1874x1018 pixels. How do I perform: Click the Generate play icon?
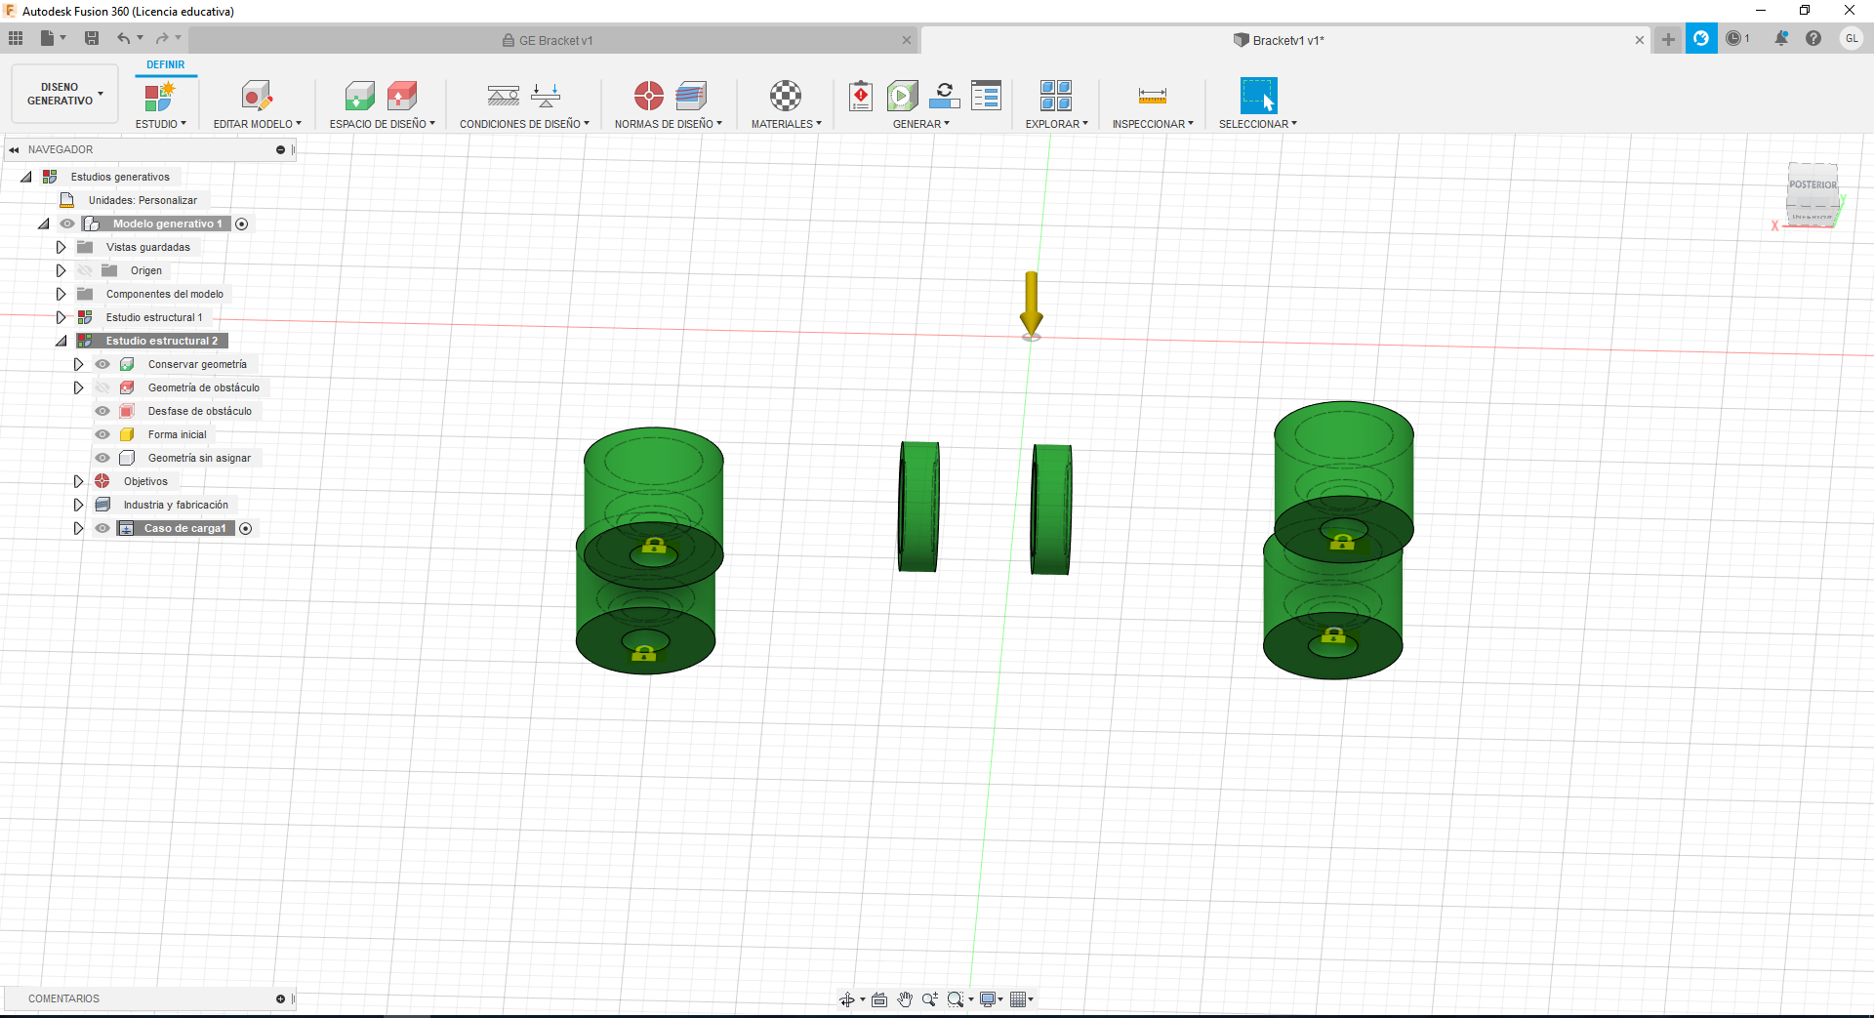903,96
